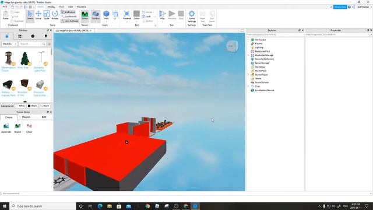This screenshot has height=210, width=373.
Task: Open the Terrain Editor from the ribbon
Action: 85,16
